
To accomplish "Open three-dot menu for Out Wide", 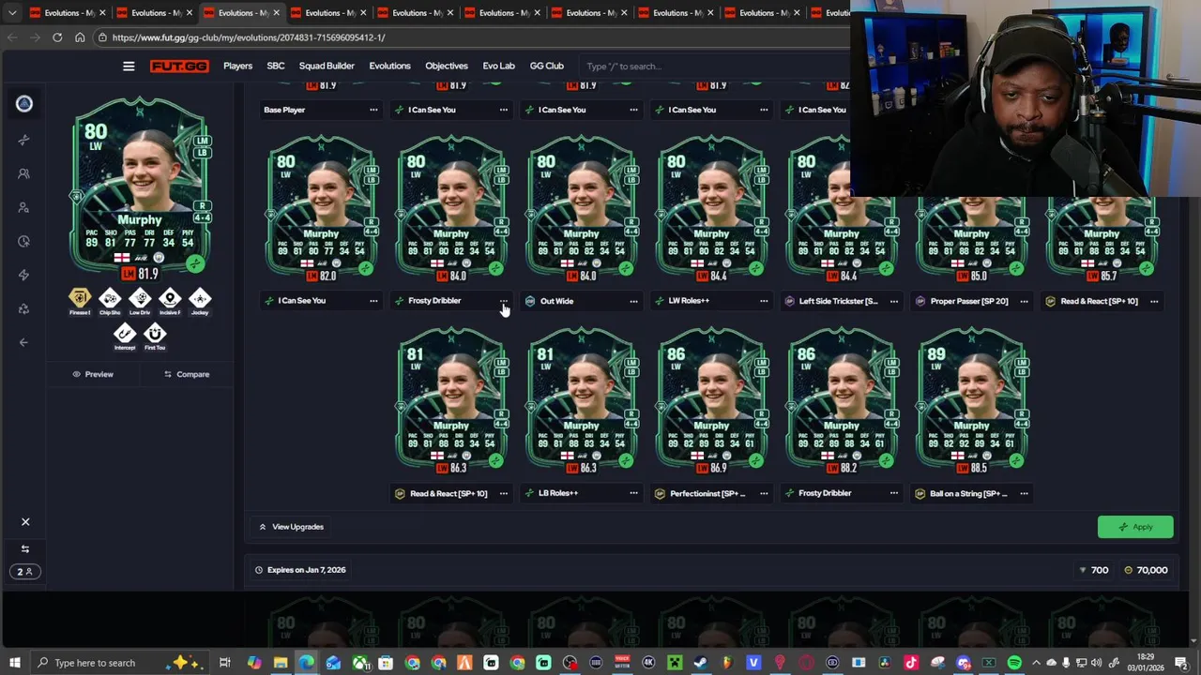I will point(633,301).
